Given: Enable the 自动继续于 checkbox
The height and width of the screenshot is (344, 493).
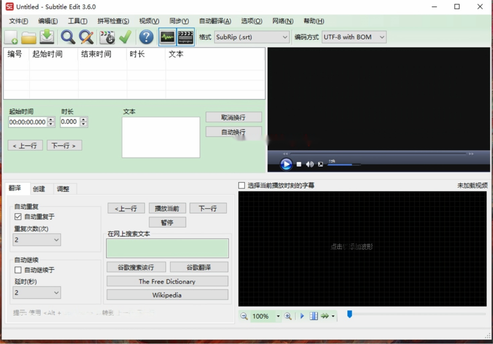Looking at the screenshot, I should [x=18, y=270].
